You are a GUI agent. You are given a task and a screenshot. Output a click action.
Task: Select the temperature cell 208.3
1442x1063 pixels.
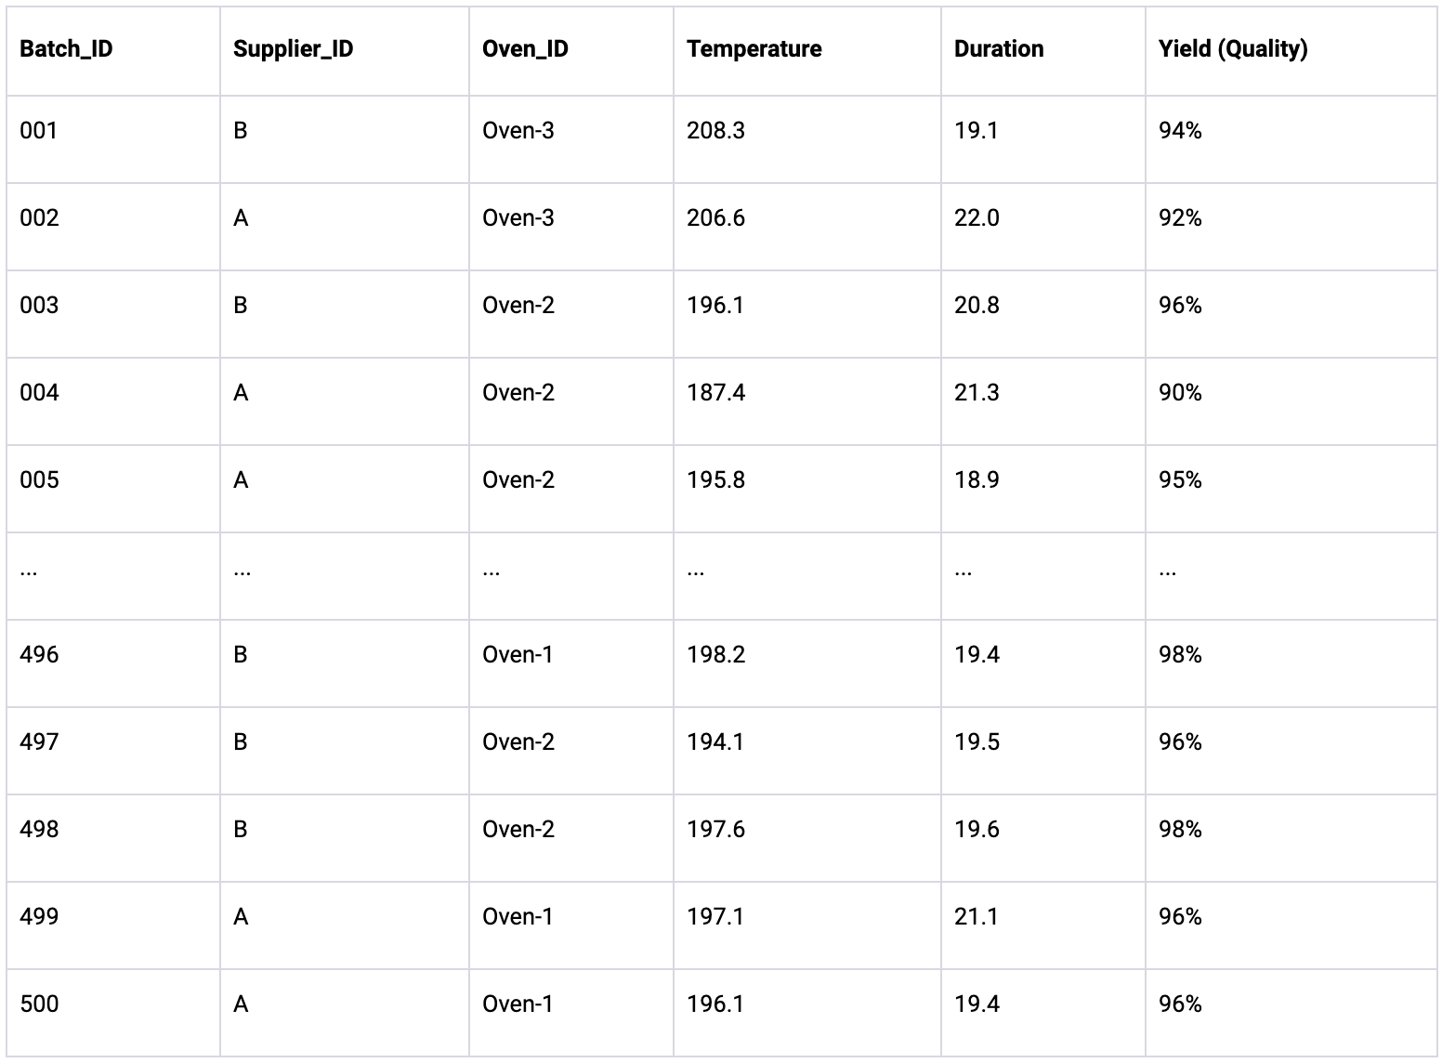[x=715, y=131]
